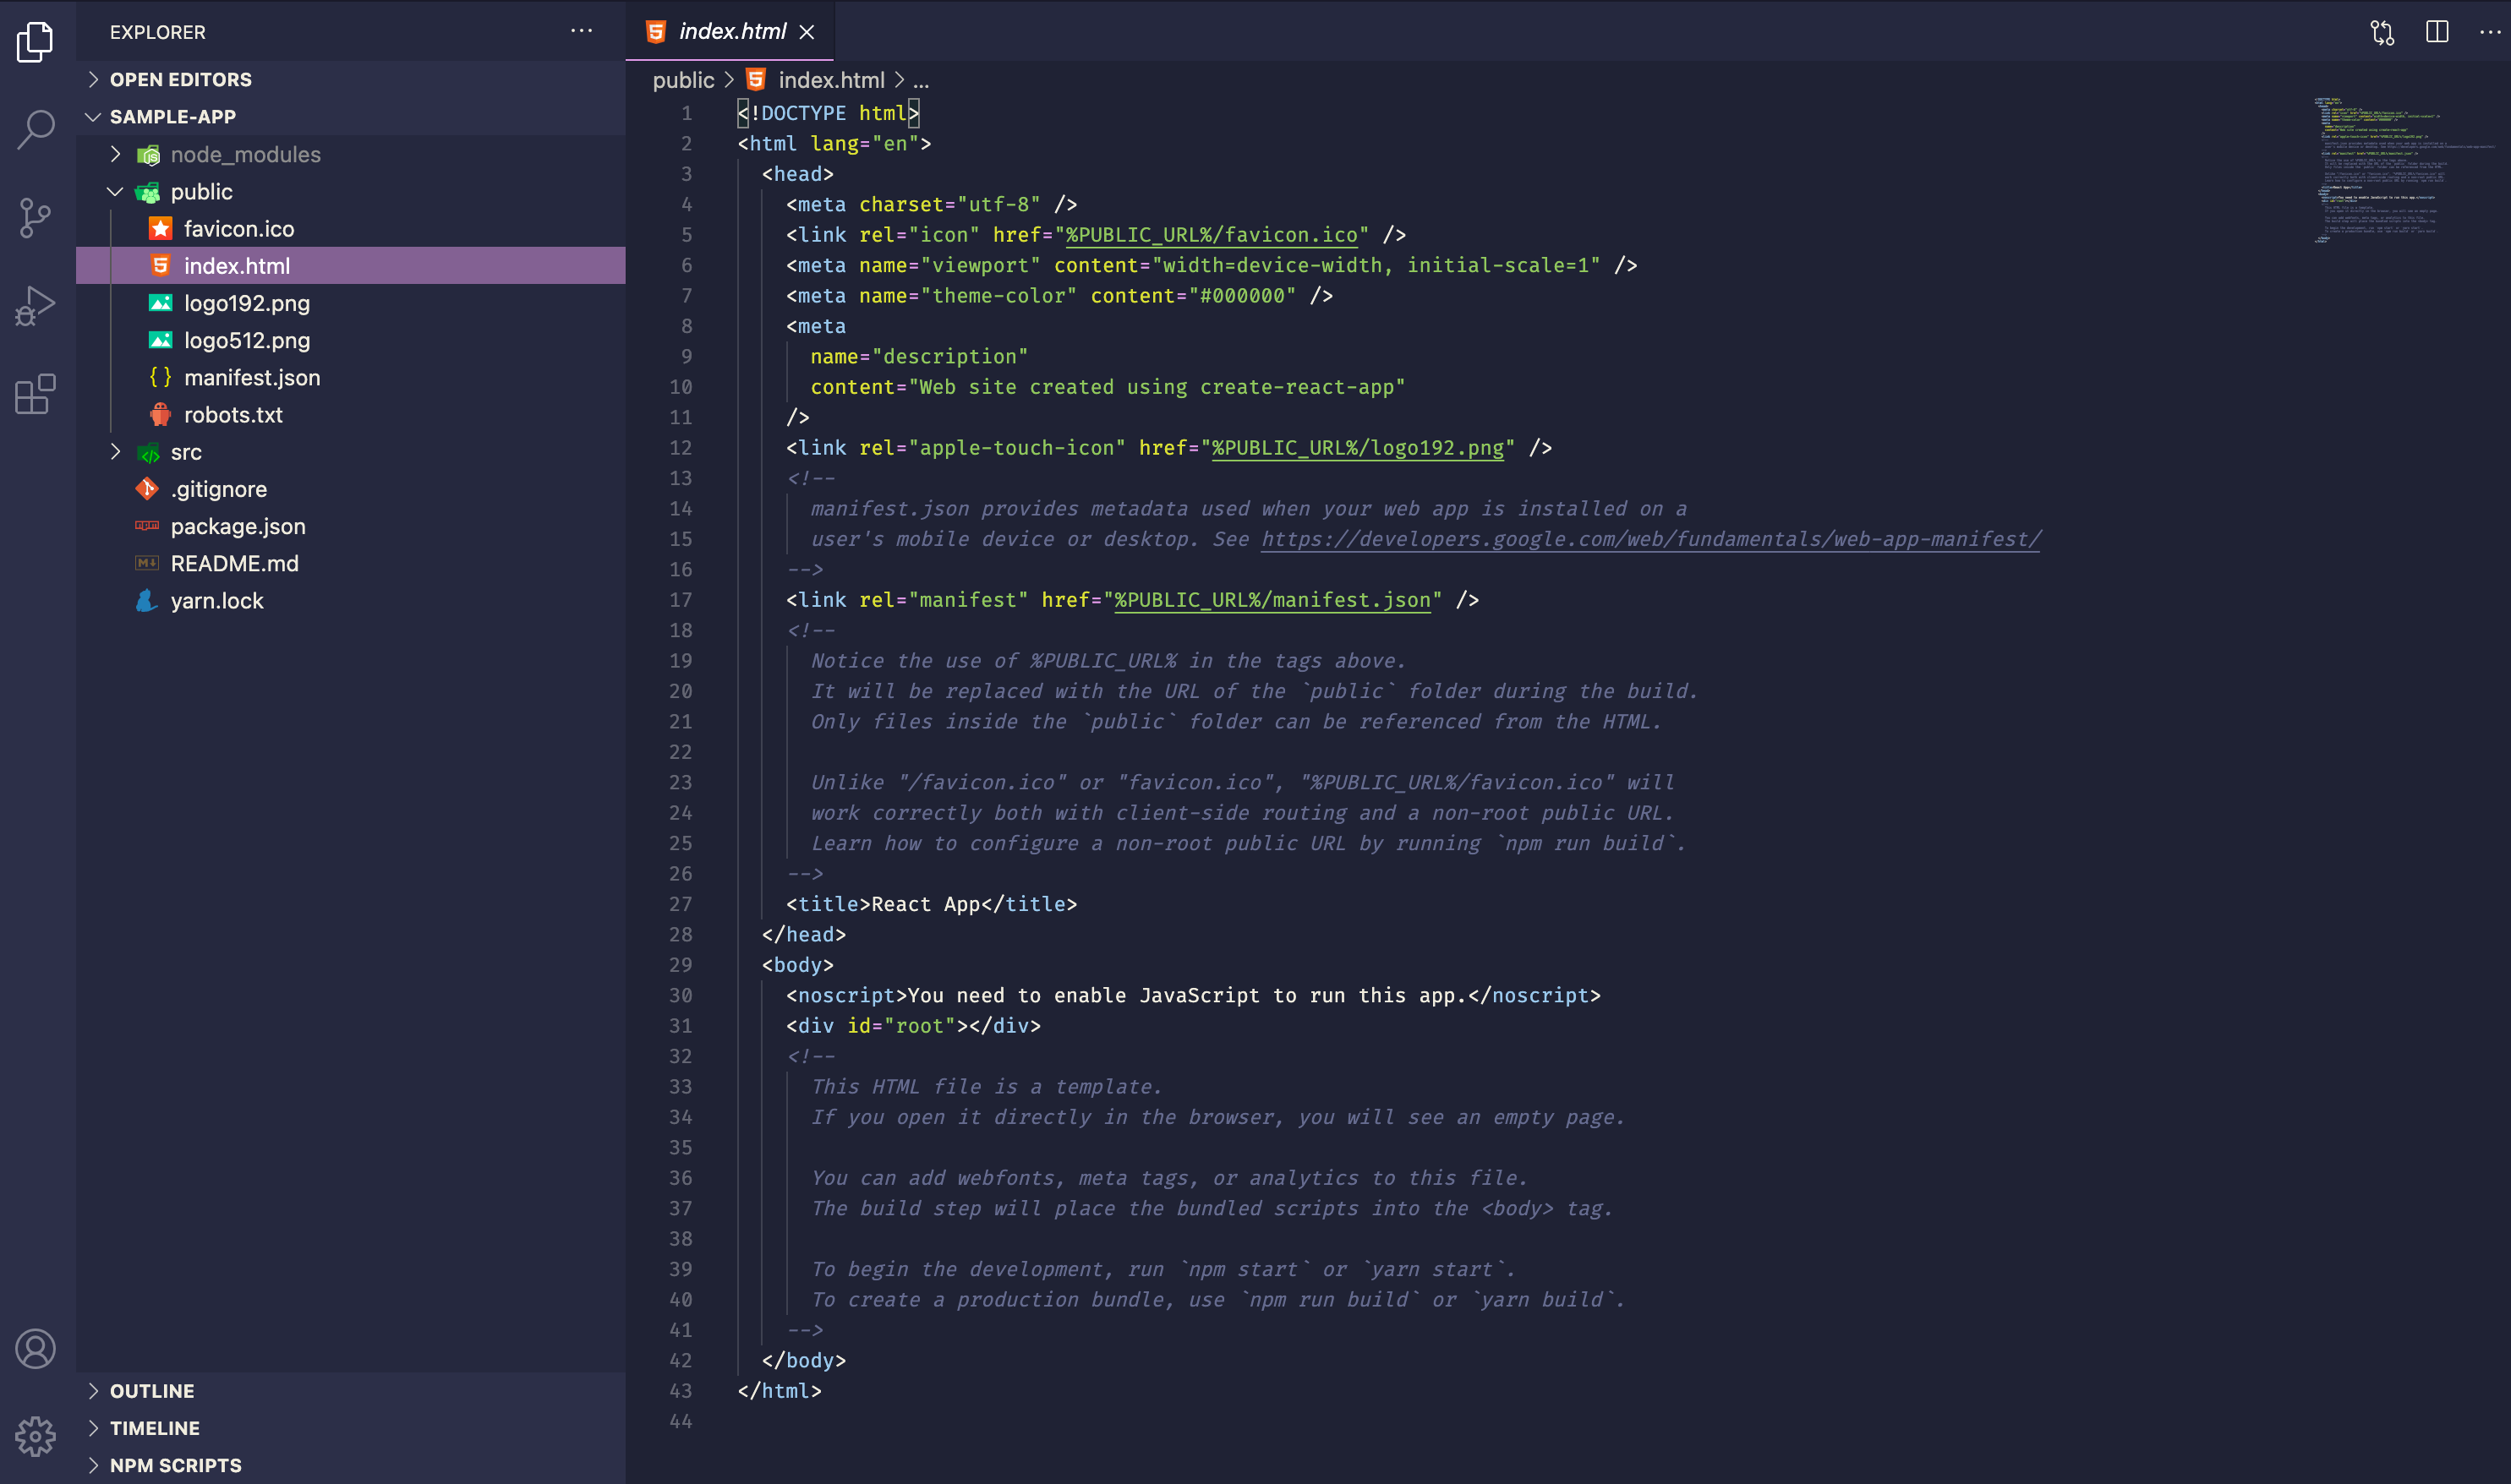Close the index.html tab
Viewport: 2511px width, 1484px height.
pyautogui.click(x=807, y=32)
